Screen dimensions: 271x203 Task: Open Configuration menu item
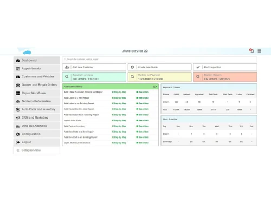point(36,134)
